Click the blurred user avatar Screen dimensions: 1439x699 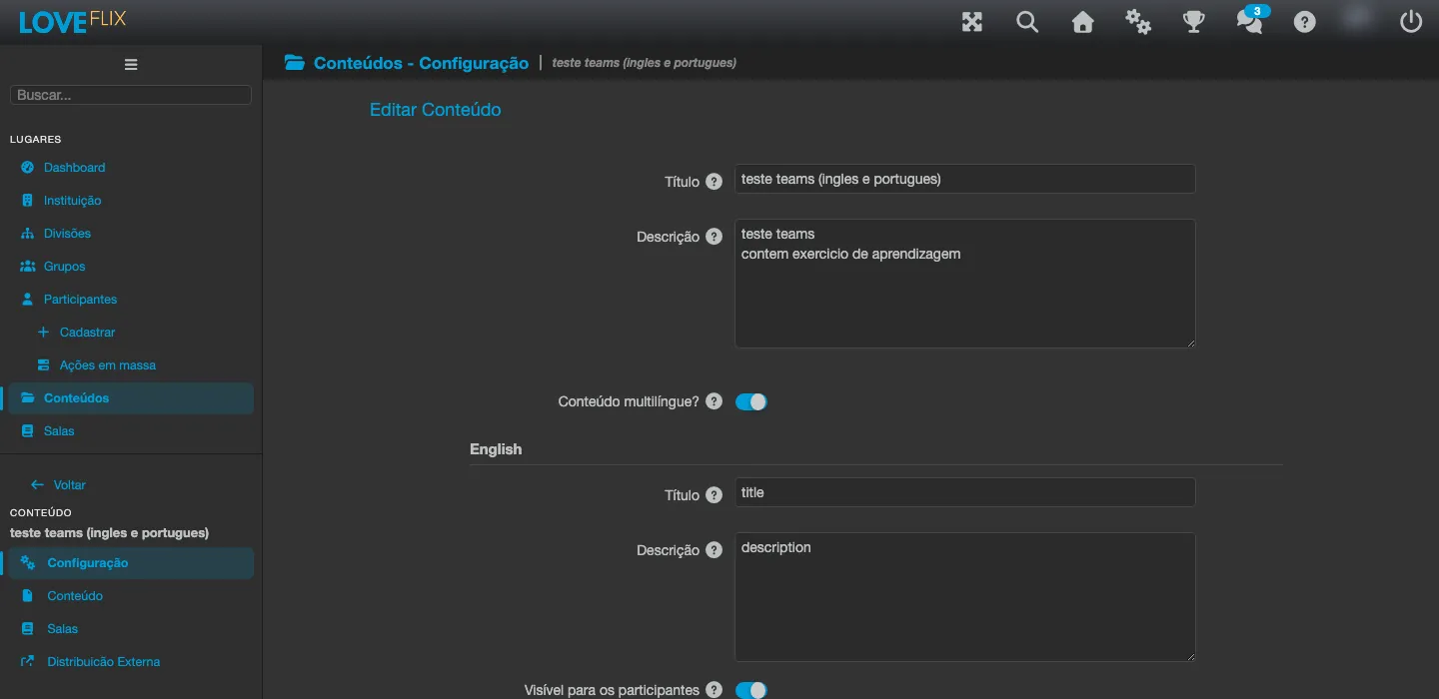point(1358,17)
